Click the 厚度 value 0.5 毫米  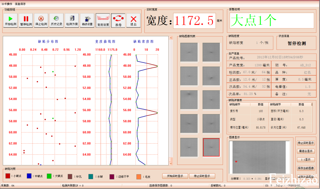pos(305,79)
